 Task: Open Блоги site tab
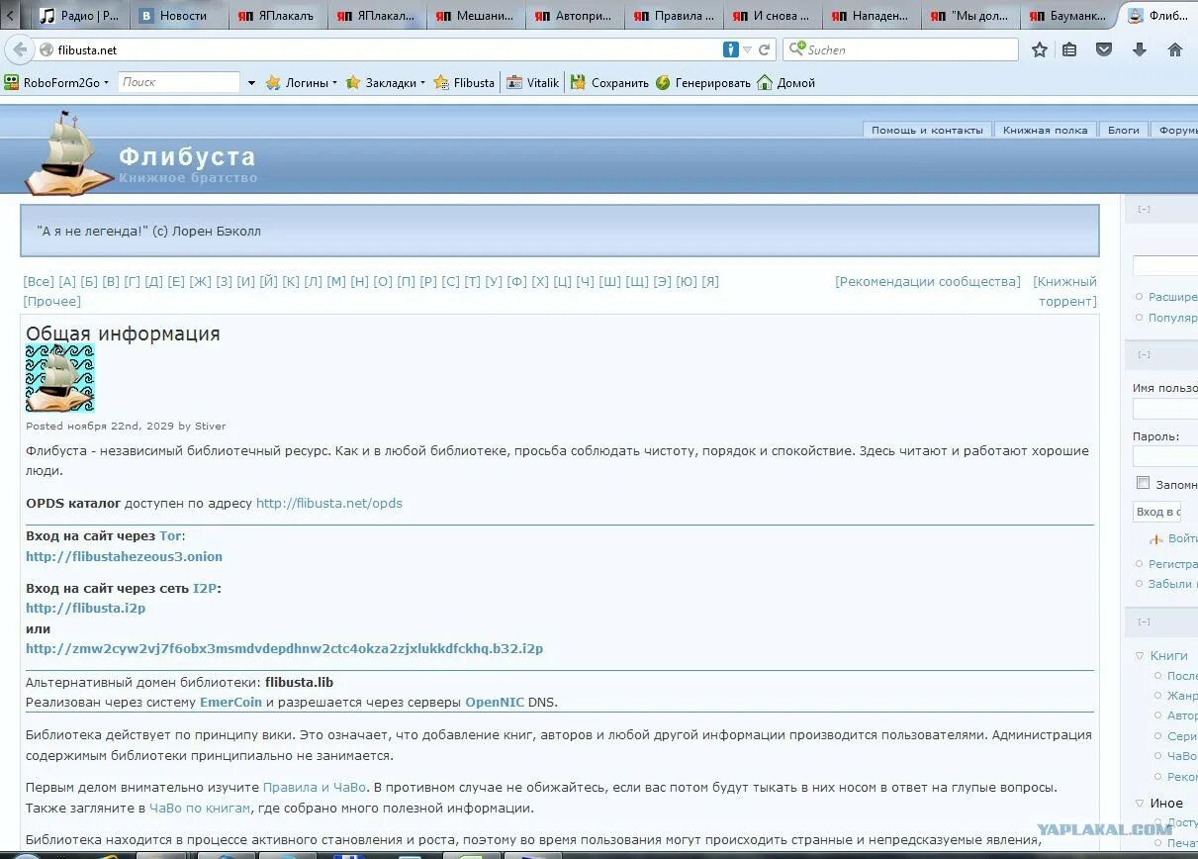[x=1124, y=130]
